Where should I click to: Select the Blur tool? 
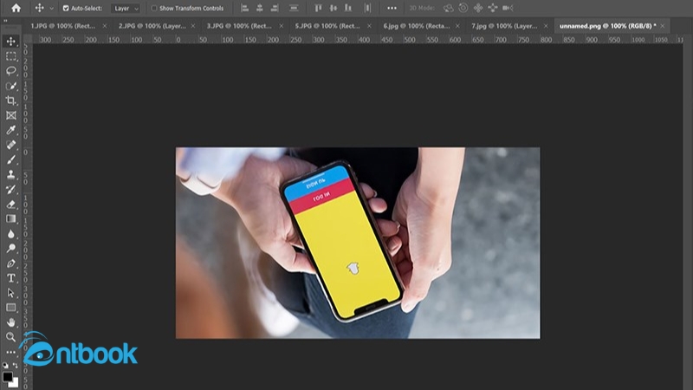click(11, 233)
